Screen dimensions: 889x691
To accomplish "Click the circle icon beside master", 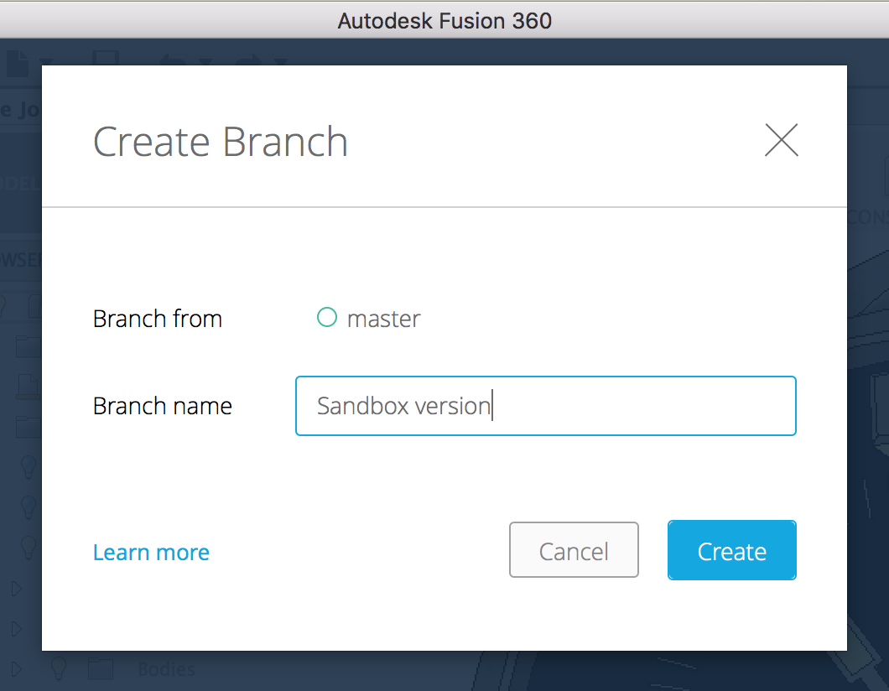I will click(327, 318).
